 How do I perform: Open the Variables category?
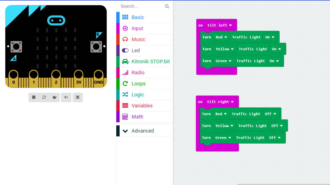point(145,106)
